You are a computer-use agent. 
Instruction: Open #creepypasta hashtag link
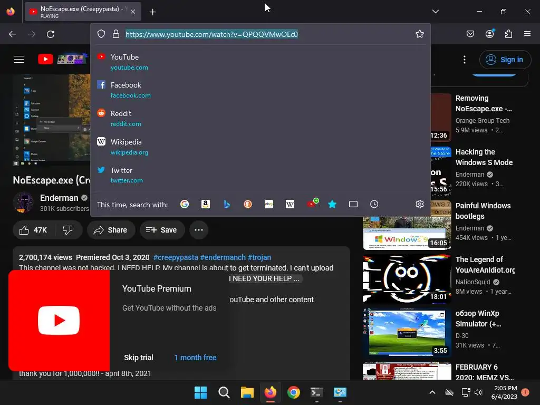click(x=176, y=257)
